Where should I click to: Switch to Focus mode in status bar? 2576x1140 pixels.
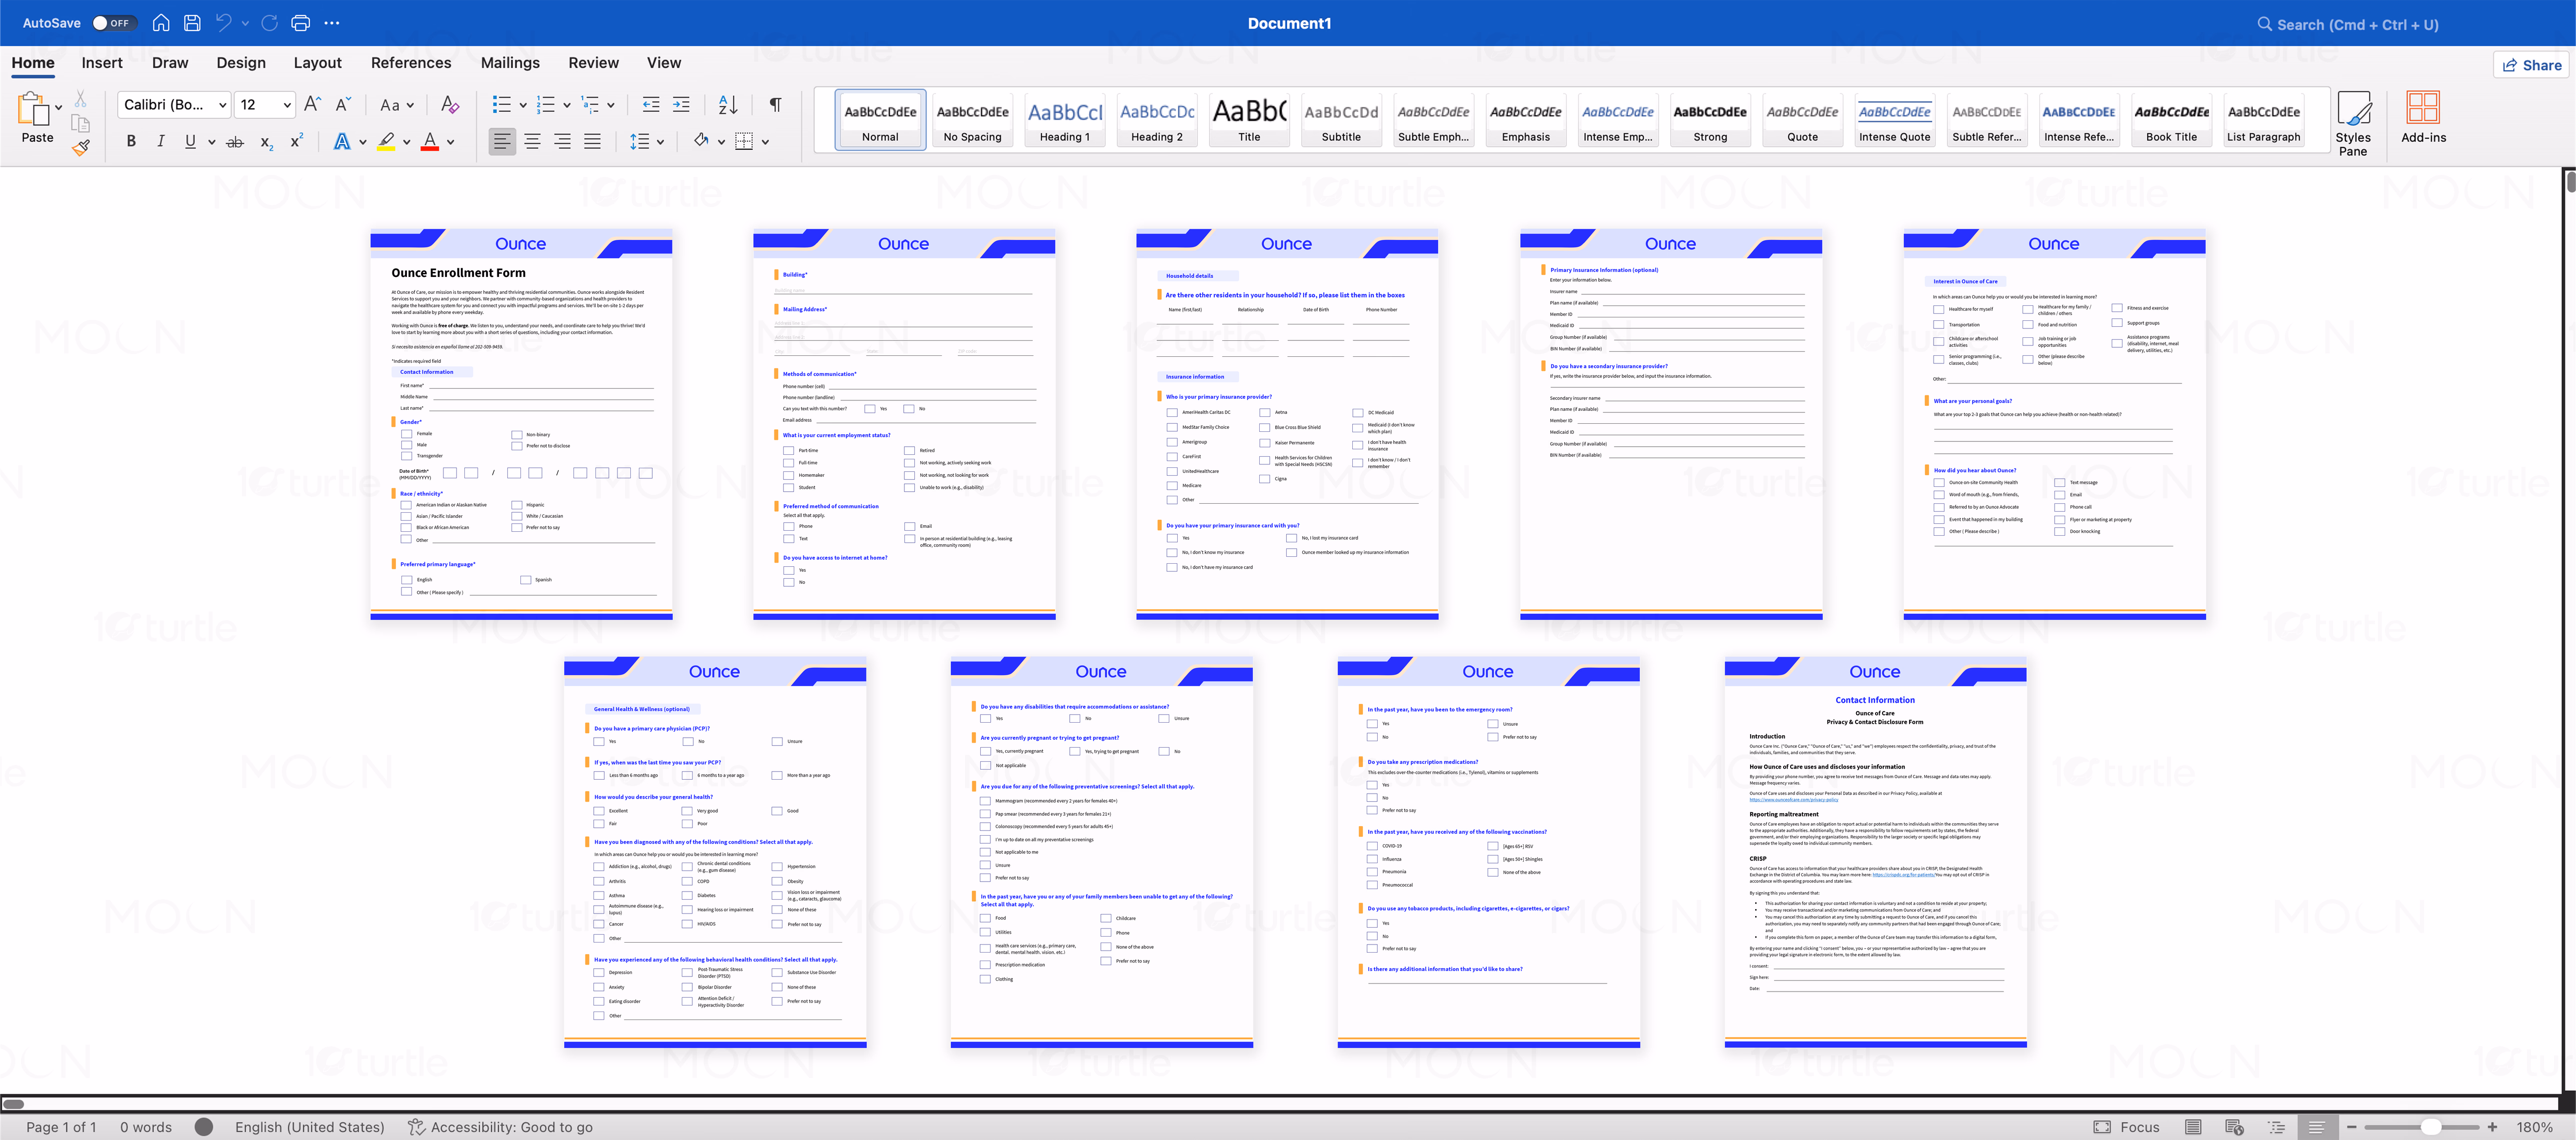tap(2127, 1127)
